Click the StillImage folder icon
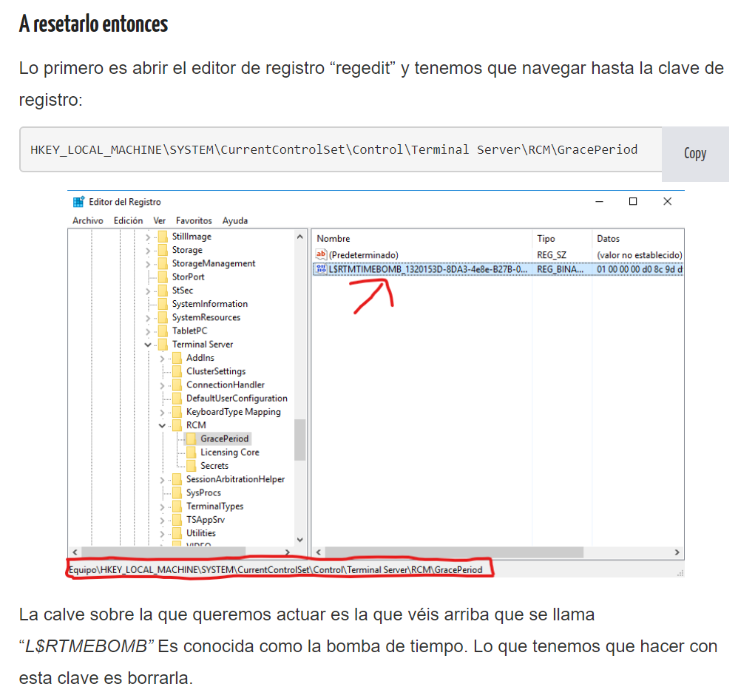 [x=163, y=237]
